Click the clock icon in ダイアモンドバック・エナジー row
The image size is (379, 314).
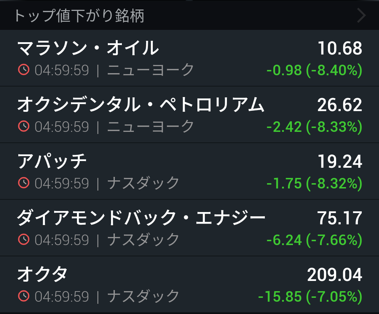(24, 239)
